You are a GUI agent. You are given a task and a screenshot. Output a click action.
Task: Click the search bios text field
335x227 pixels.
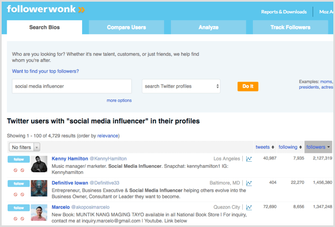71,86
